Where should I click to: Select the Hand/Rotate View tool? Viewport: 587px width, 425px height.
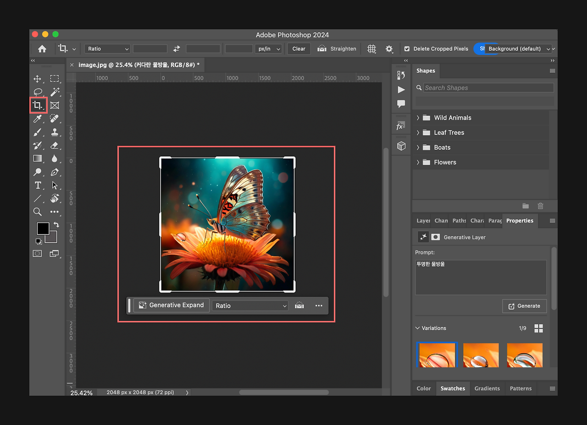tap(55, 199)
